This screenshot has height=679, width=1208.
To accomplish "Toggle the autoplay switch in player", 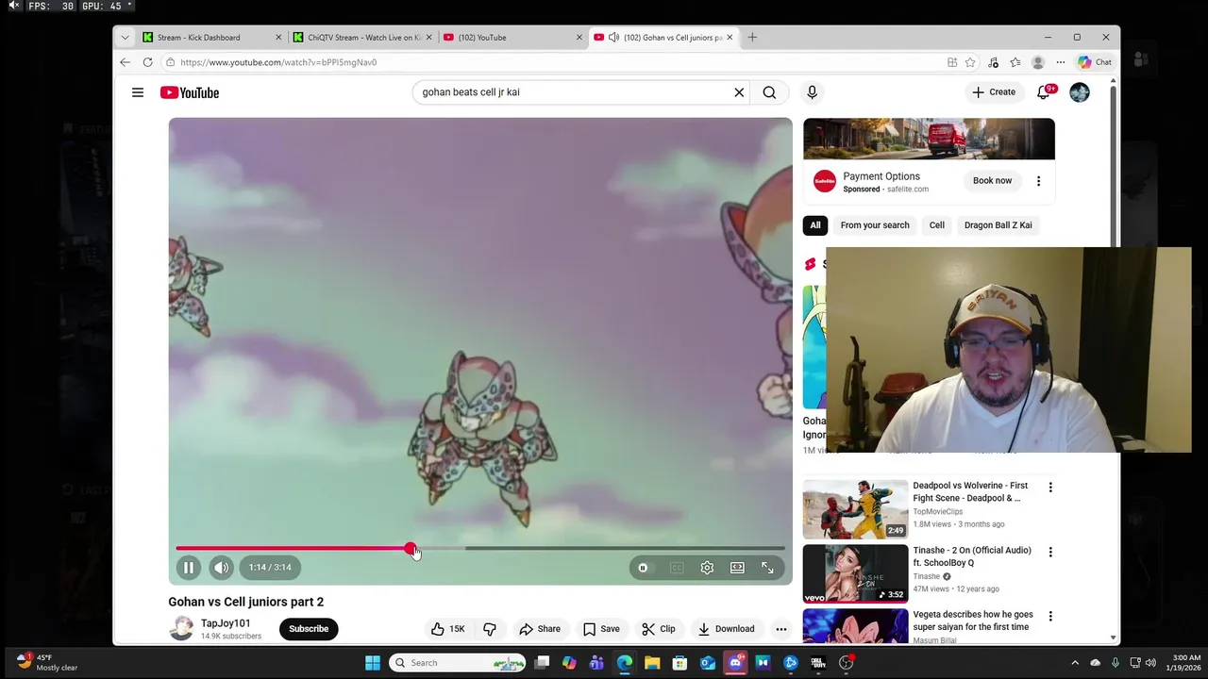I will pos(643,568).
